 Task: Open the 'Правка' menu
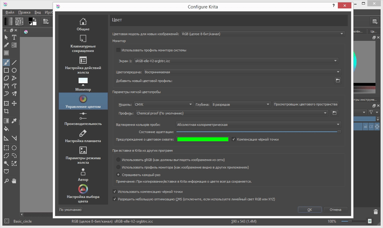tap(24, 12)
